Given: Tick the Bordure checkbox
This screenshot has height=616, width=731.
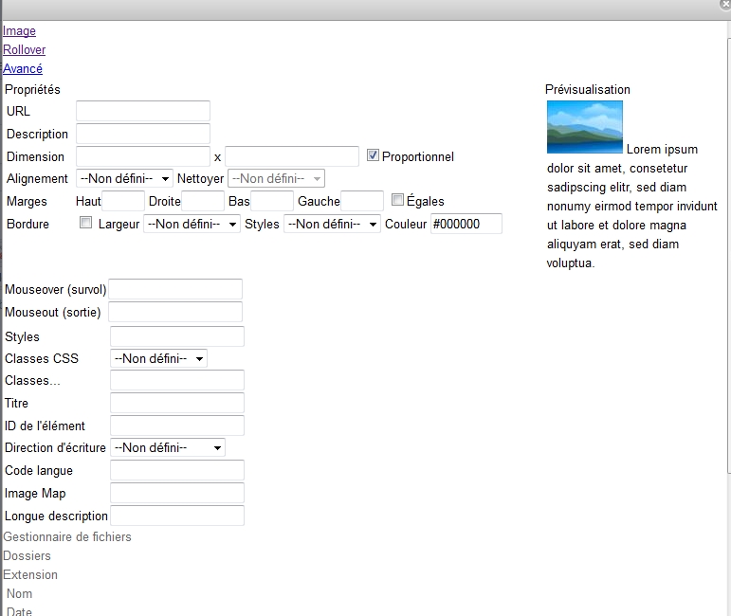Looking at the screenshot, I should point(86,223).
